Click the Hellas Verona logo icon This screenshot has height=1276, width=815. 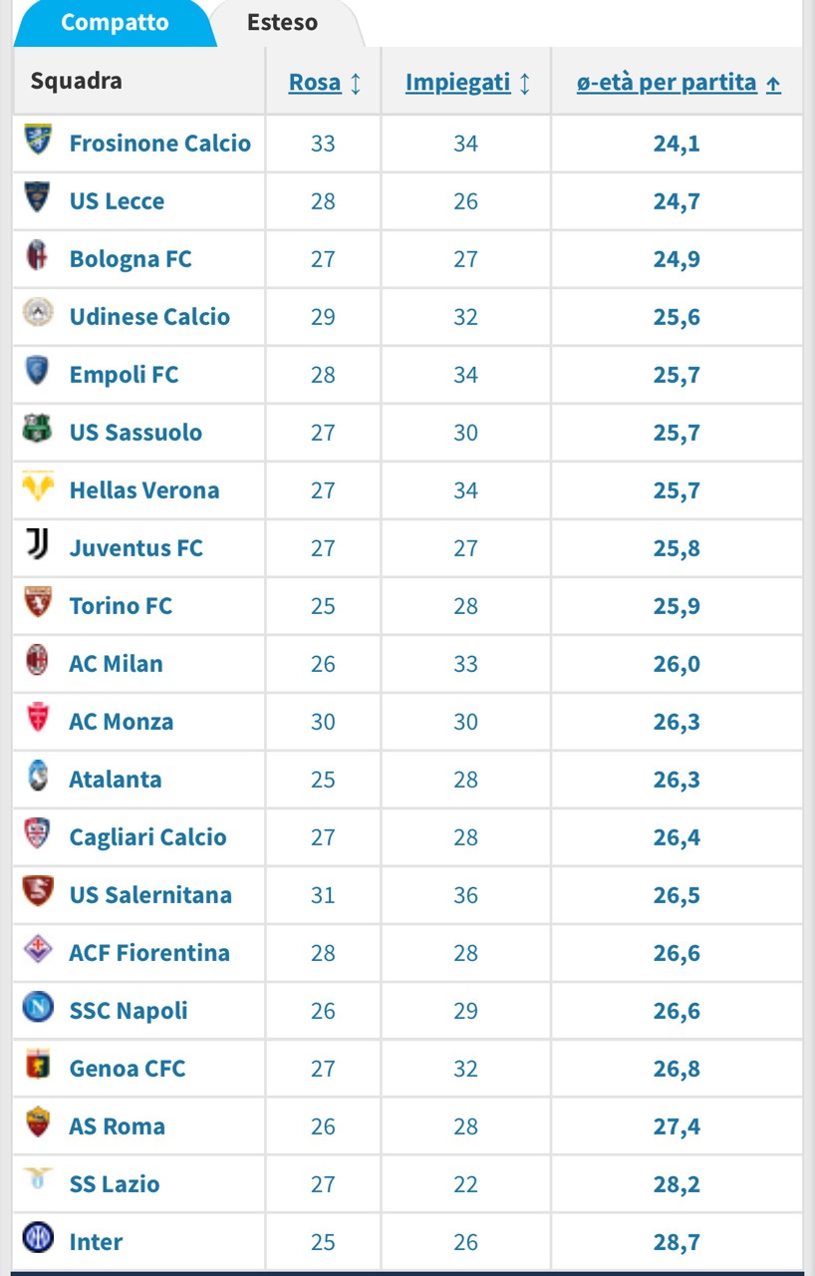38,487
